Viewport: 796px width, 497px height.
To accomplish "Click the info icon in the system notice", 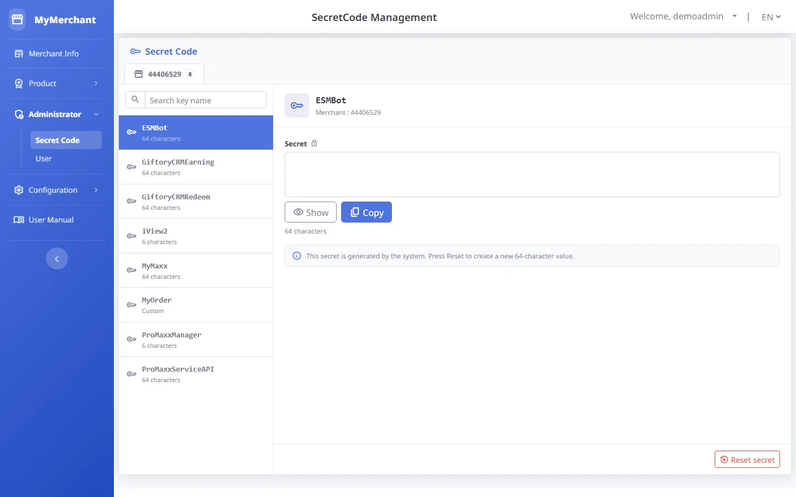I will click(297, 256).
